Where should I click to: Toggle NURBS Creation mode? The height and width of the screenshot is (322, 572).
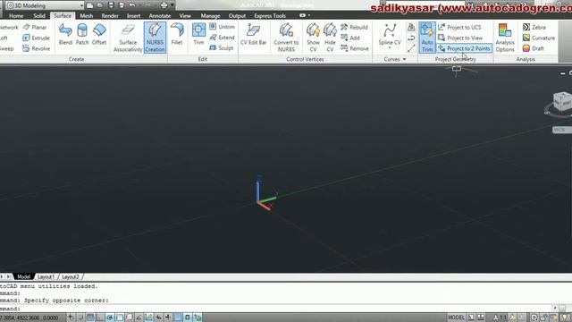point(155,38)
